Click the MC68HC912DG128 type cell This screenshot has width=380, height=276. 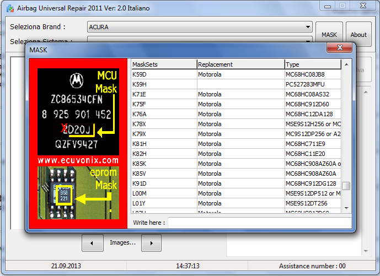pos(313,183)
